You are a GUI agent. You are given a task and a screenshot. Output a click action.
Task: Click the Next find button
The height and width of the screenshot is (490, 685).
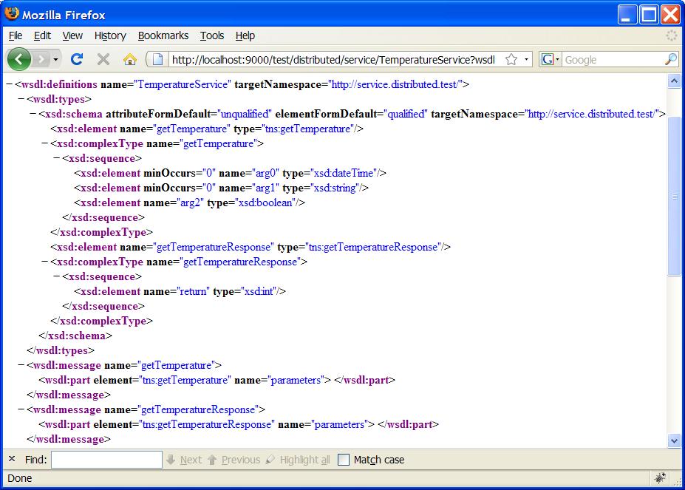[x=184, y=460]
